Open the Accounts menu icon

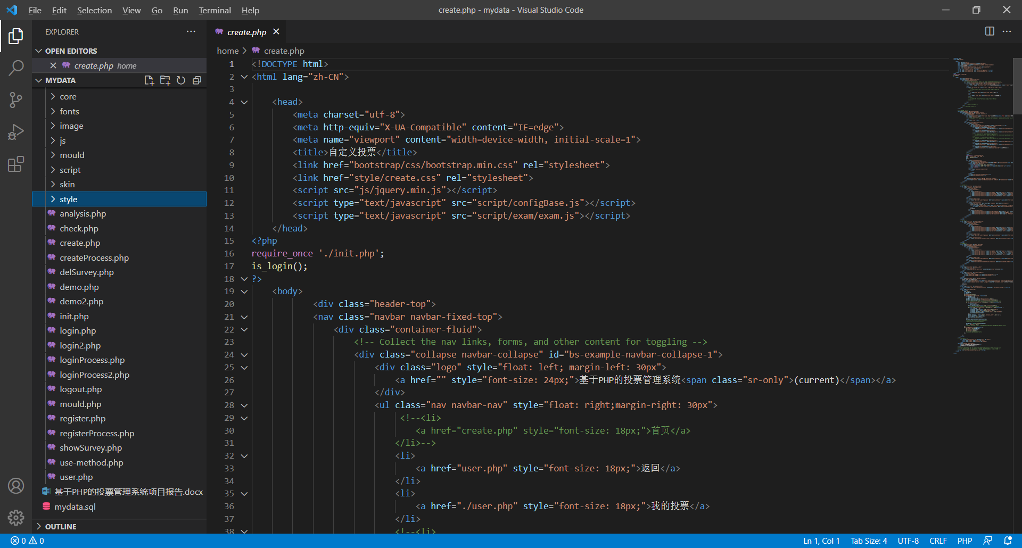[x=16, y=486]
